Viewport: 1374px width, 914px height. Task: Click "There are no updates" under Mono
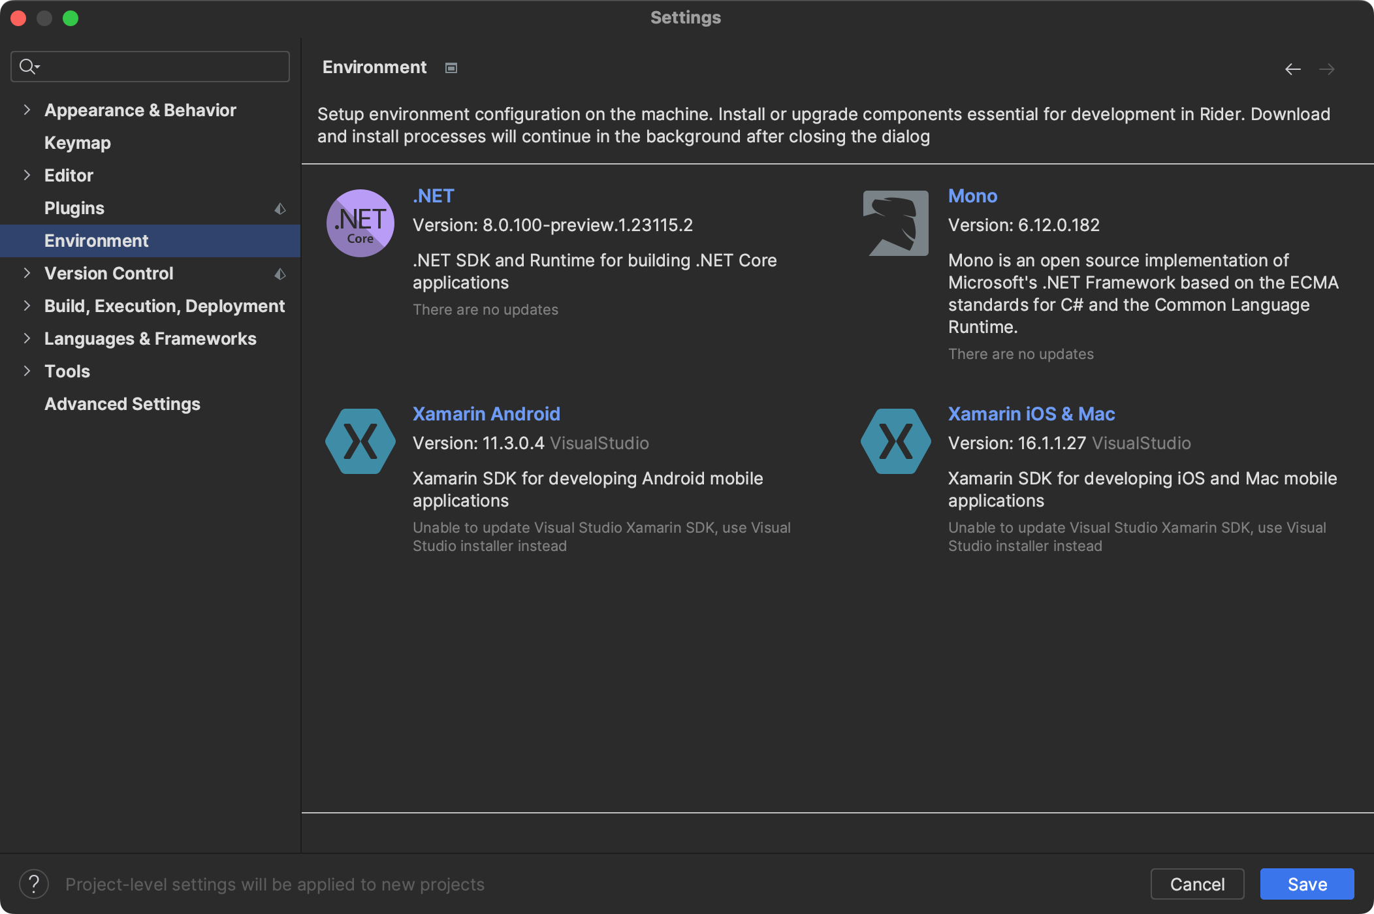(1021, 354)
